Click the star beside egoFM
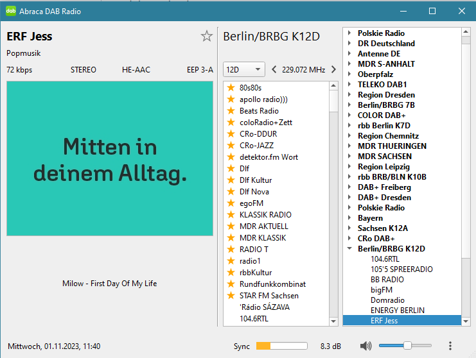The width and height of the screenshot is (476, 358). pyautogui.click(x=231, y=203)
